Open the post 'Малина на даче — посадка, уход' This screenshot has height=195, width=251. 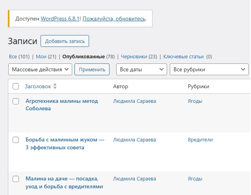point(64,182)
